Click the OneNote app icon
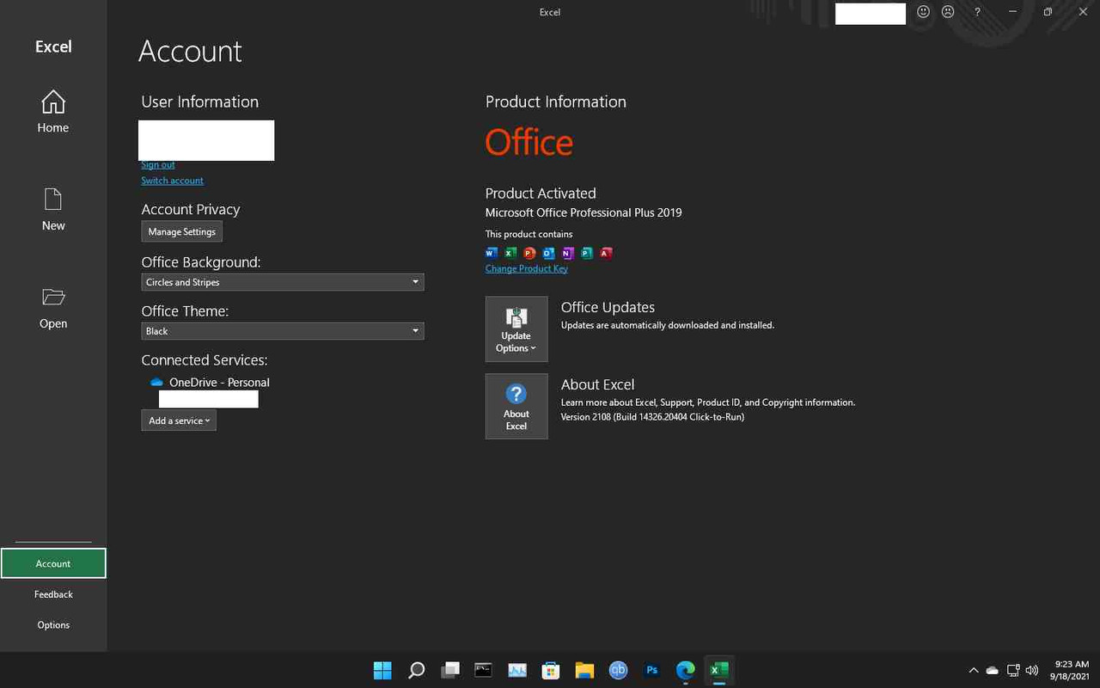Image resolution: width=1100 pixels, height=688 pixels. point(567,253)
